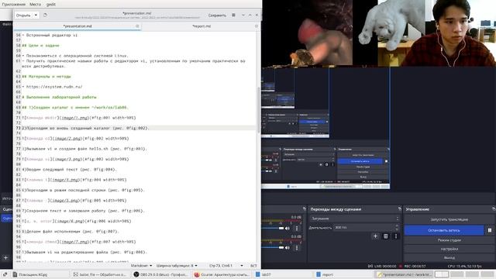The image size is (496, 279).
Task: Expand the Открыть recent files arrow
Action: tap(36, 15)
